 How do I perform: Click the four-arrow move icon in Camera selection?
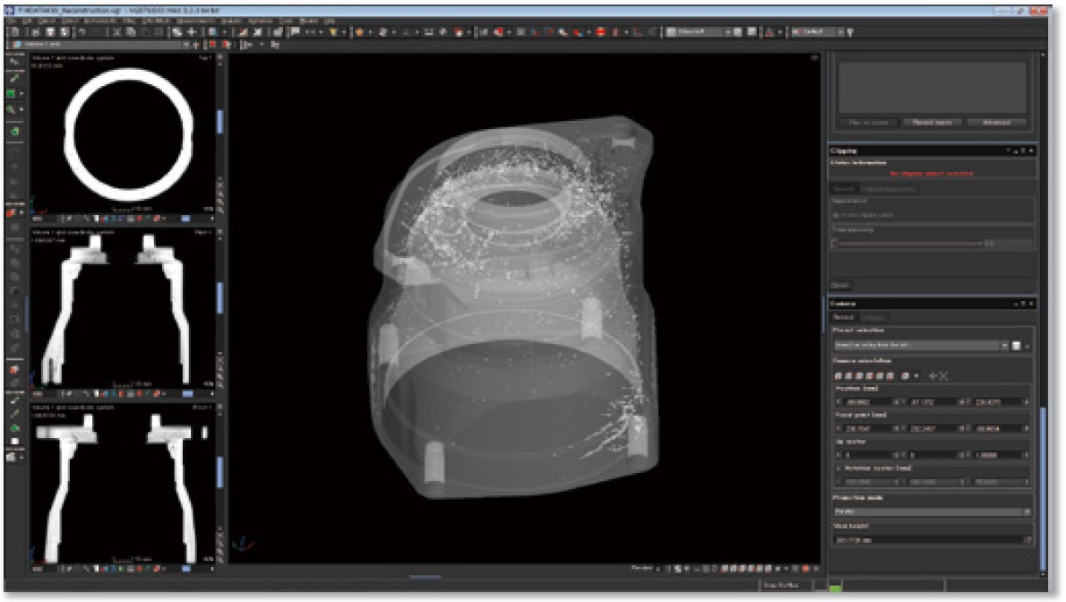tap(933, 375)
